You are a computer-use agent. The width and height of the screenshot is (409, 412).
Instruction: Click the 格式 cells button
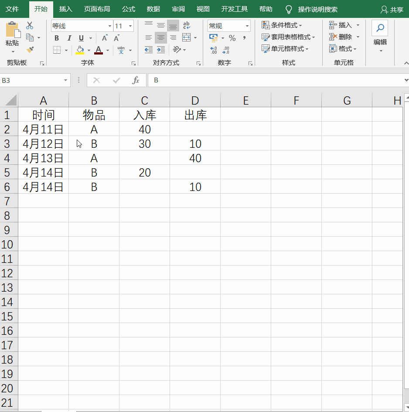(343, 49)
